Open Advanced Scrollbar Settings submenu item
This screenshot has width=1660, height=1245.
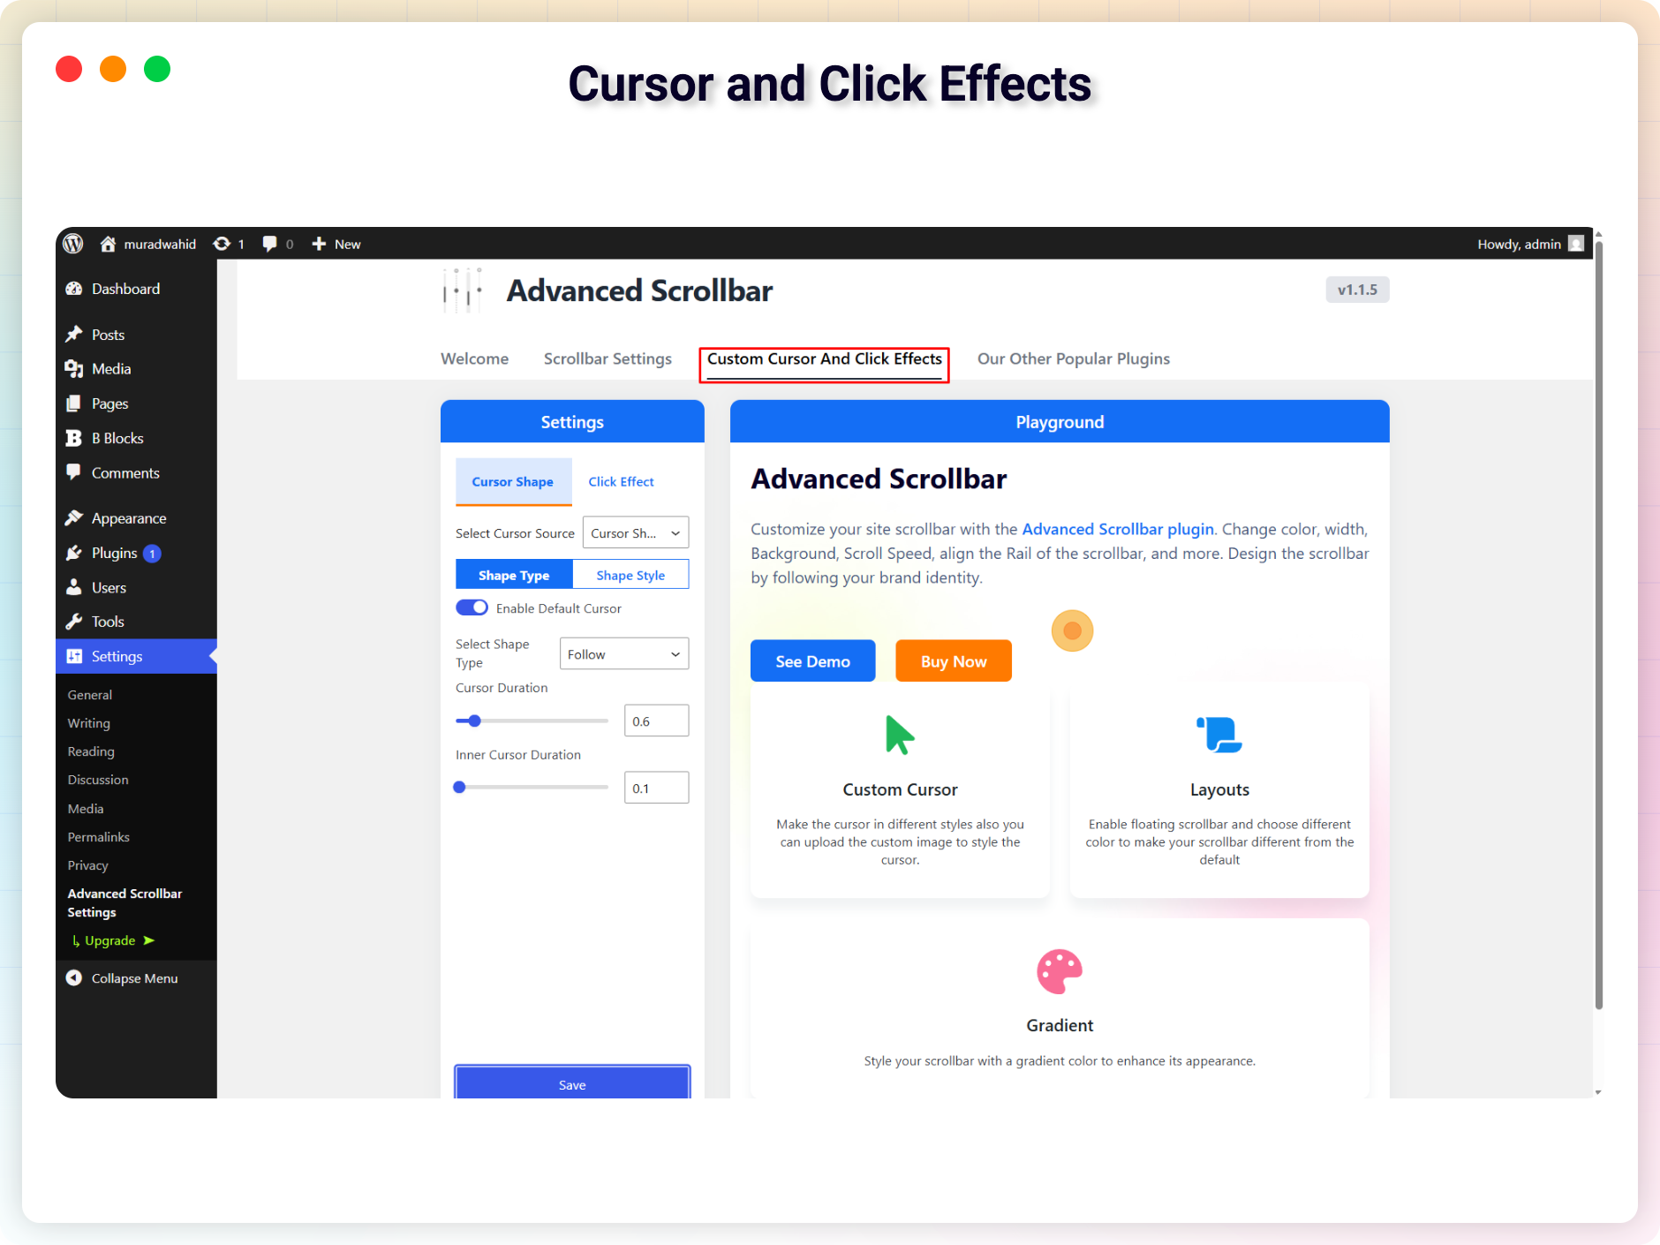tap(125, 902)
